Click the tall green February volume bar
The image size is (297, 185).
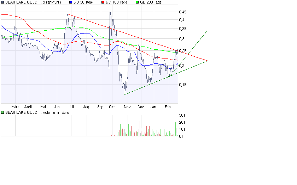tap(176, 129)
